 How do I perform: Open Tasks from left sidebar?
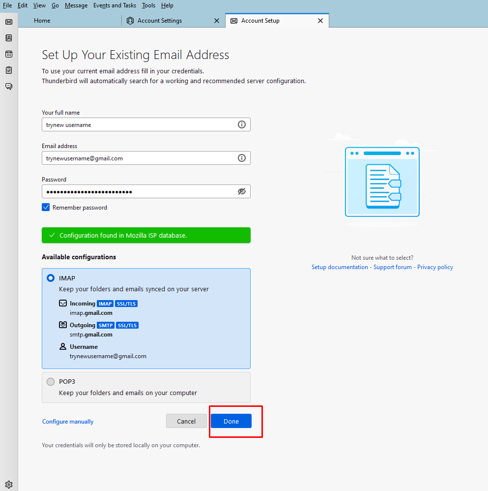click(x=9, y=70)
